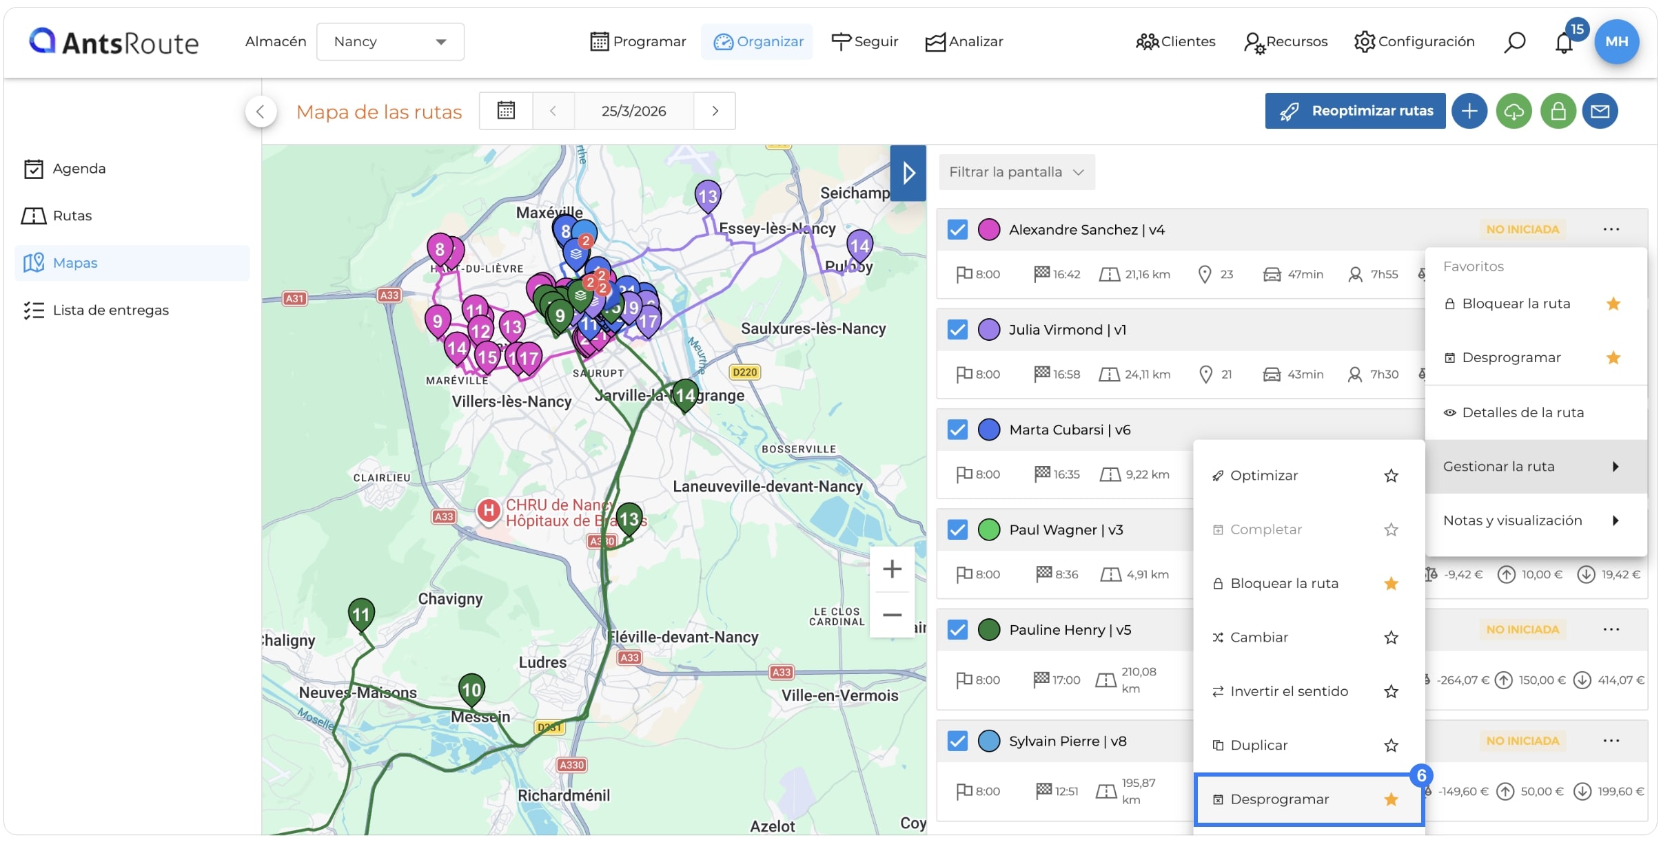Toggle Pauline Henry route checkbox

click(x=957, y=629)
